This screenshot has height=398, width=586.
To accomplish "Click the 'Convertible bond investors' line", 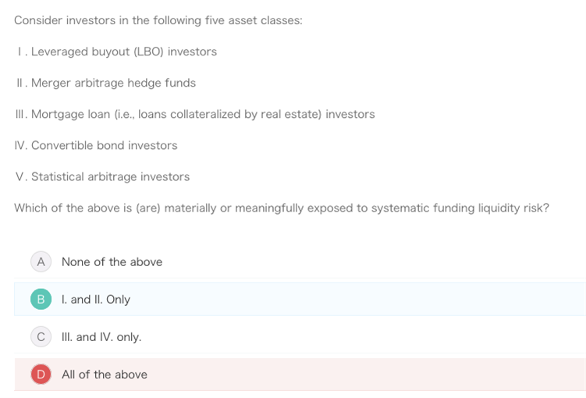I will (x=96, y=145).
